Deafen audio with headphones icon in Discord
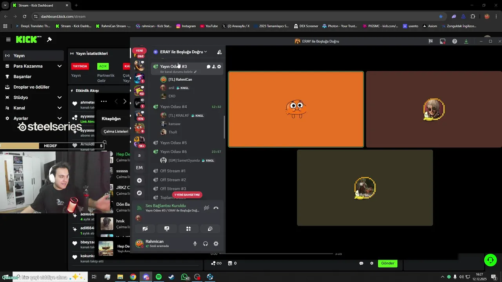 coord(206,244)
